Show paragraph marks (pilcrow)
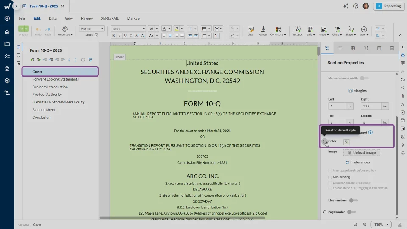 pyautogui.click(x=216, y=36)
